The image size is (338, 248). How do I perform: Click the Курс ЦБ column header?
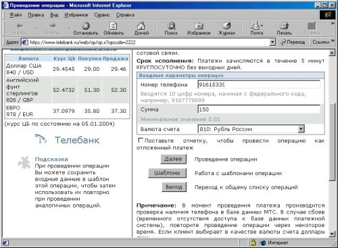(x=64, y=58)
